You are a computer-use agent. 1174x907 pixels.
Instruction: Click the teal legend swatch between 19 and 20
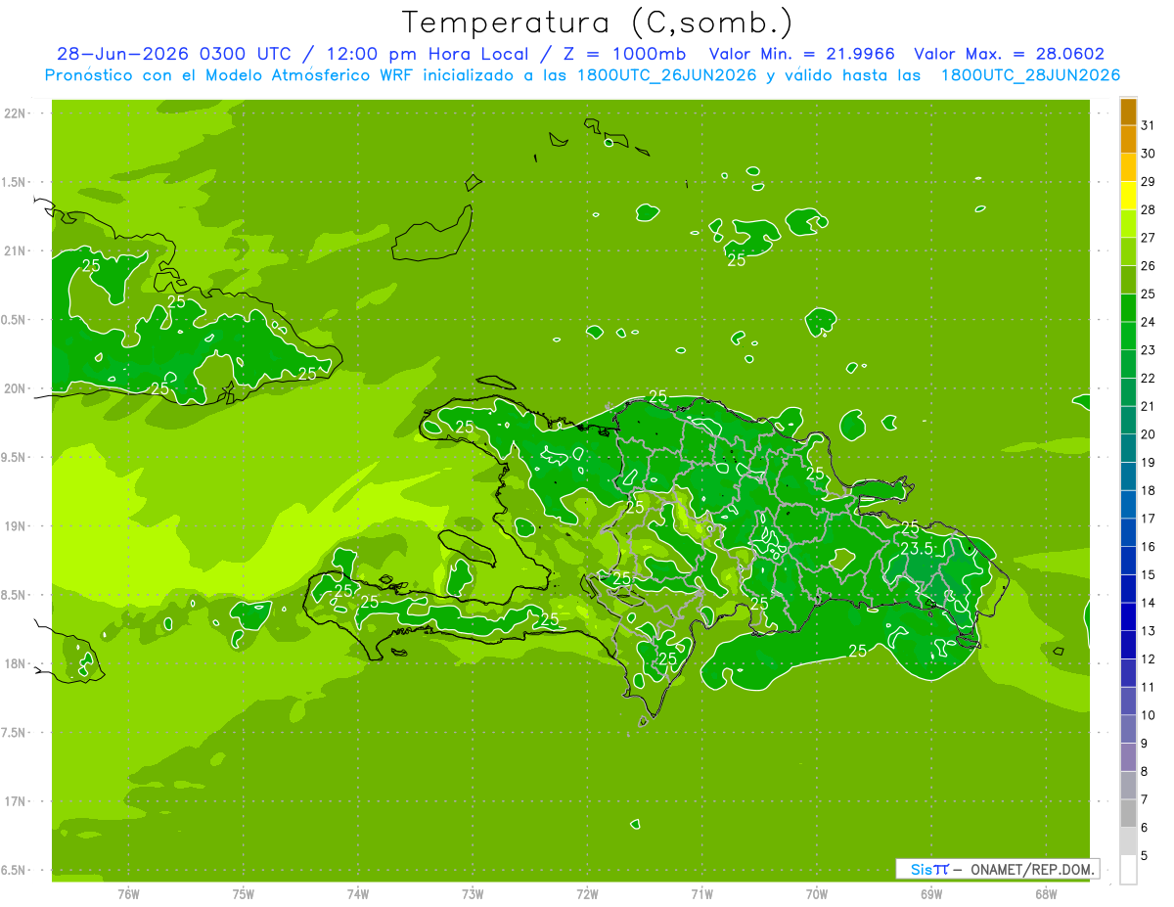click(x=1128, y=448)
